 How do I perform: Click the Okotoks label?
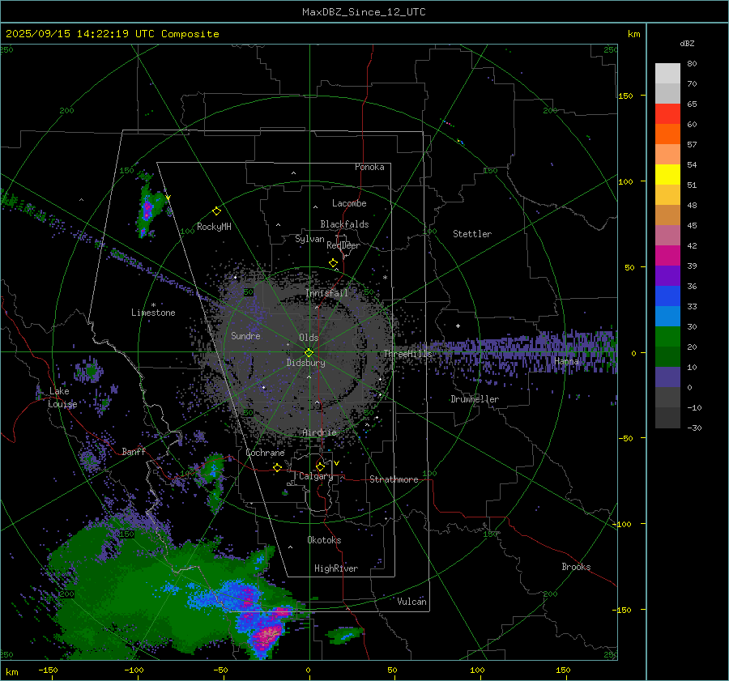[324, 540]
